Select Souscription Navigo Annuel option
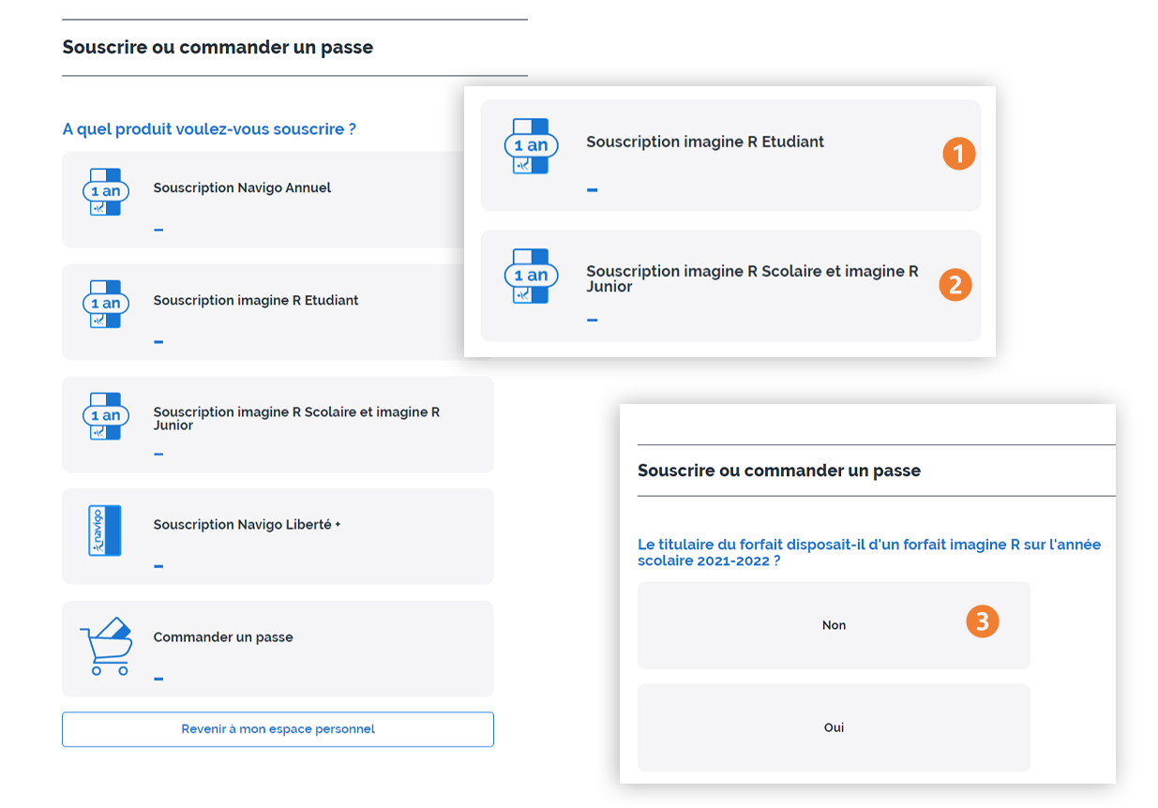The image size is (1158, 808). pyautogui.click(x=278, y=200)
